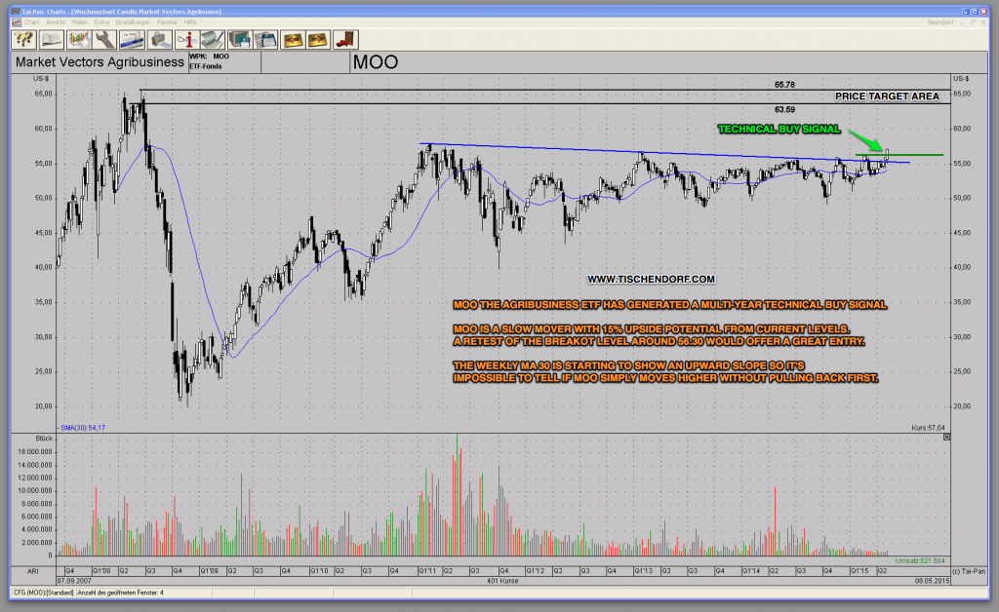Select the card stack with pencil icon
Image resolution: width=999 pixels, height=612 pixels.
pyautogui.click(x=212, y=39)
